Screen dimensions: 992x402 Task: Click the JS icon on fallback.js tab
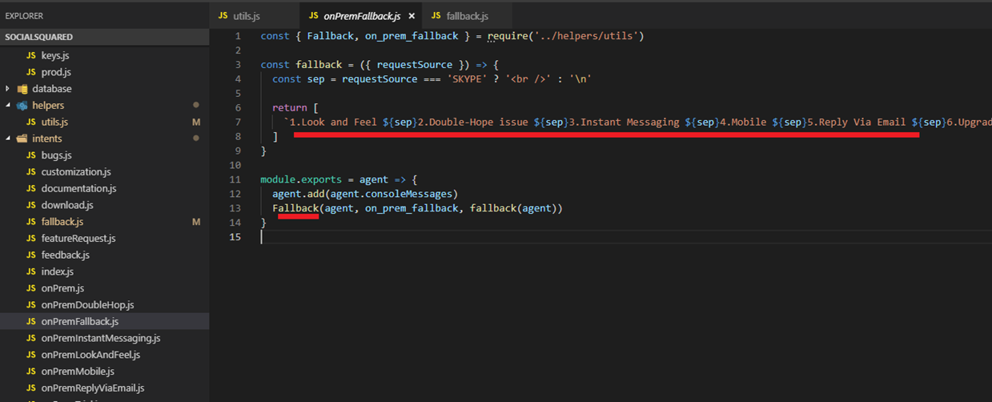coord(436,16)
